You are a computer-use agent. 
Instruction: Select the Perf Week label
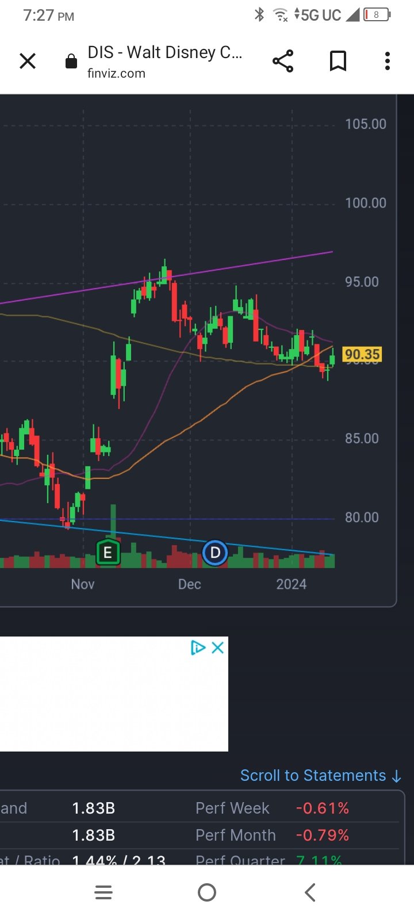(x=232, y=808)
